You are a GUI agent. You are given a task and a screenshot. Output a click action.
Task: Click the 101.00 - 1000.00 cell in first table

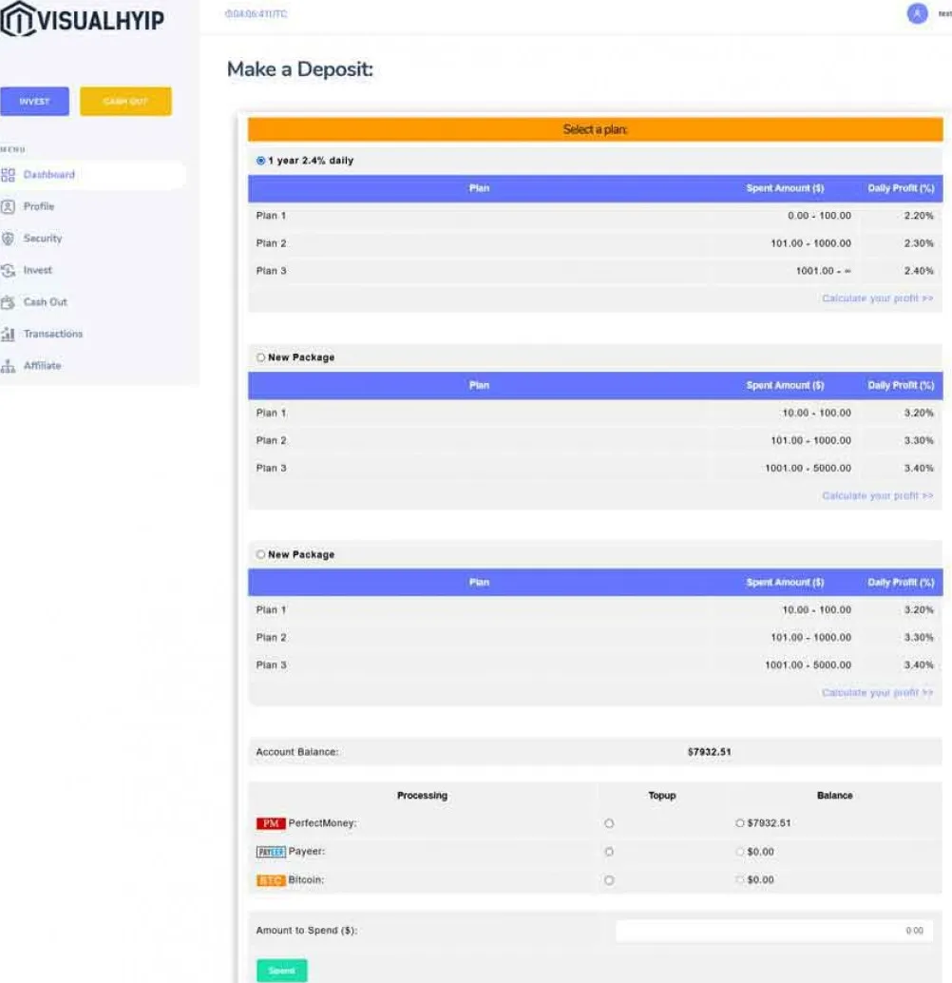point(810,243)
